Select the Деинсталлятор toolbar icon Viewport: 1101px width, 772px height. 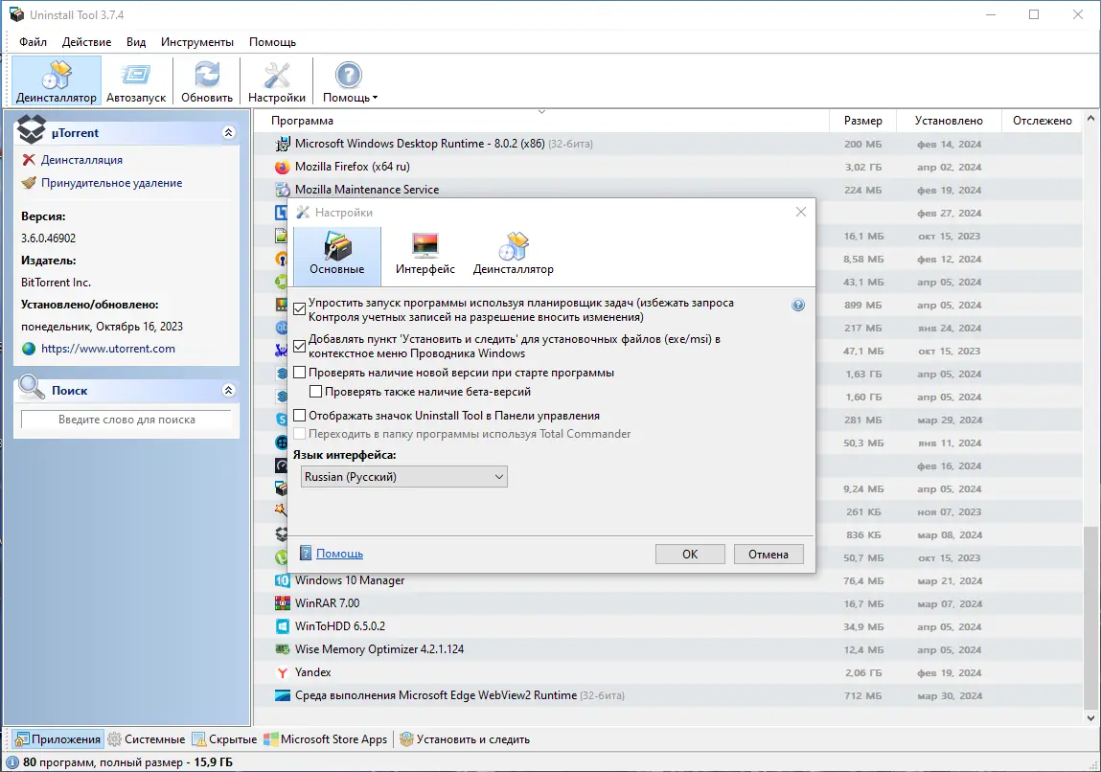coord(57,80)
